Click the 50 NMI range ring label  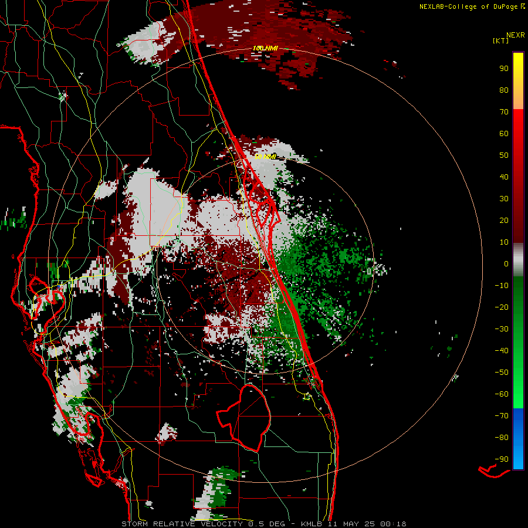[265, 157]
